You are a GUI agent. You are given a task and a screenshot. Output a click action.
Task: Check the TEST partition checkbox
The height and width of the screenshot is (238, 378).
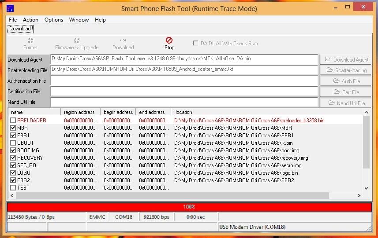tap(13, 187)
